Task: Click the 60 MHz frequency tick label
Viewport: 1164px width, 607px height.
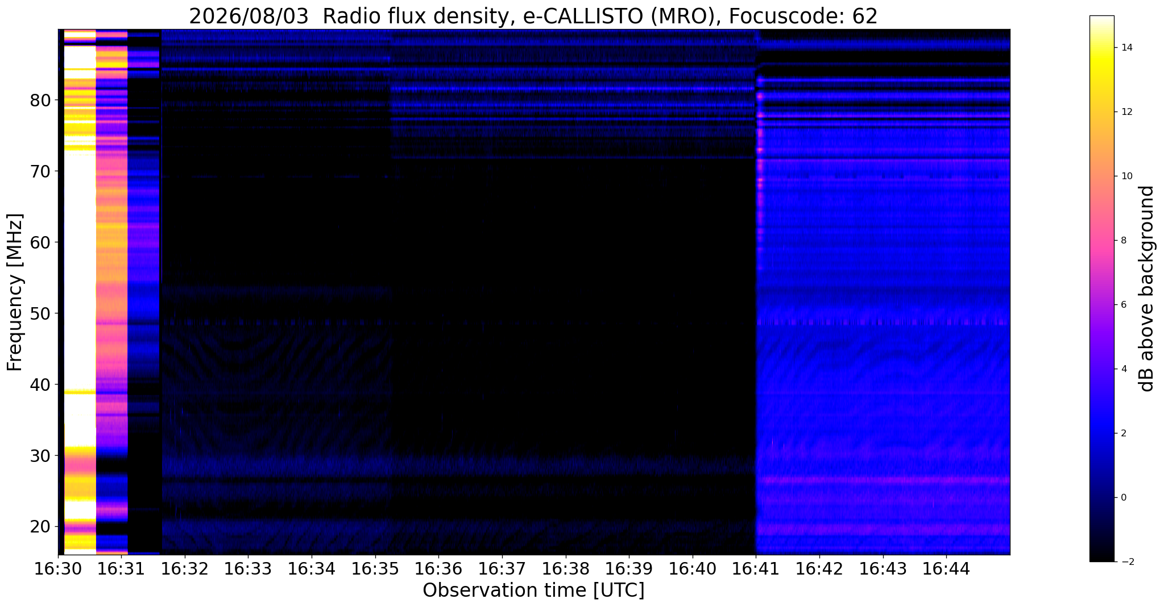Action: pos(40,242)
